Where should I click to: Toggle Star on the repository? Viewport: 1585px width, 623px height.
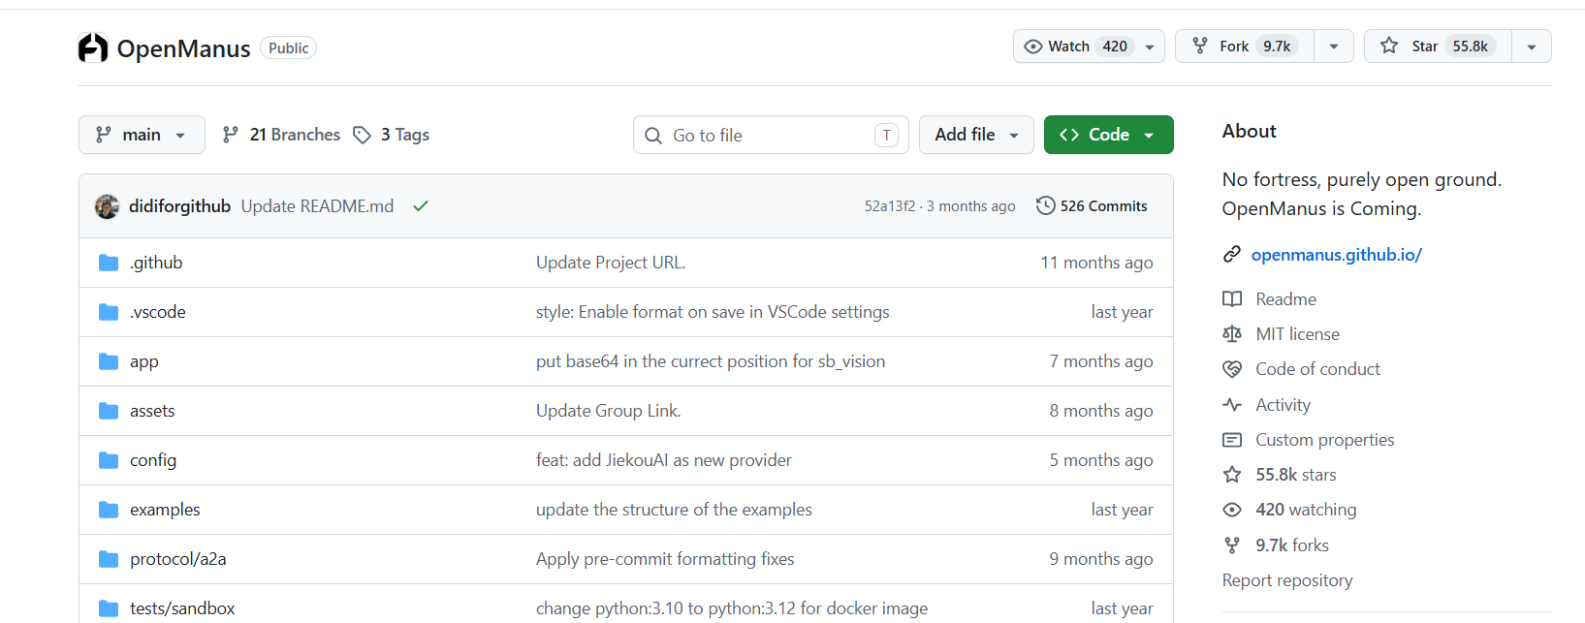click(1438, 47)
